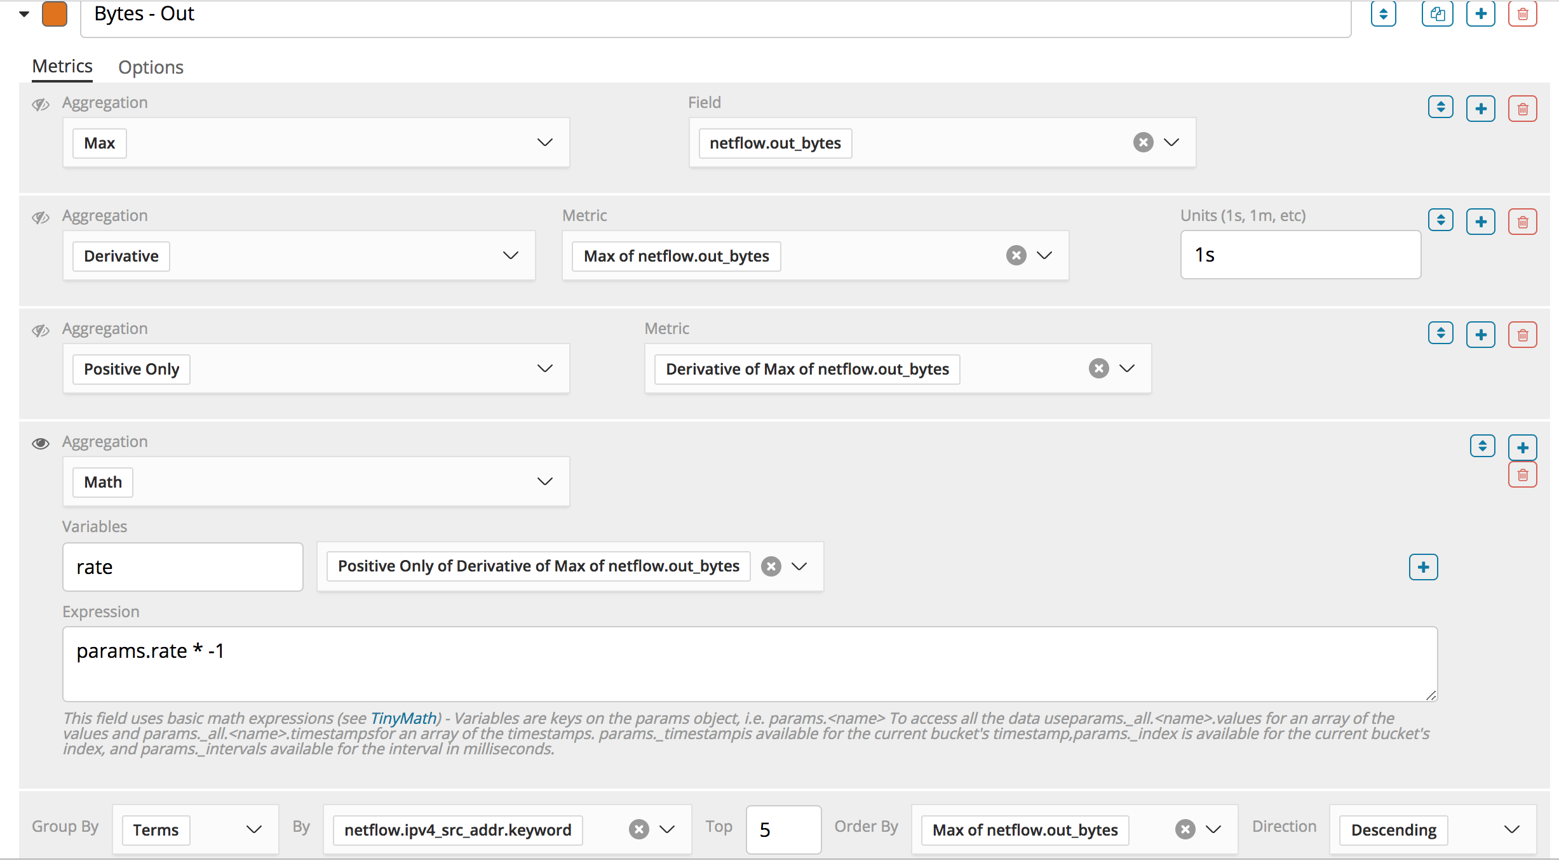1559x861 pixels.
Task: Add metric after the Max aggregation row
Action: coord(1480,109)
